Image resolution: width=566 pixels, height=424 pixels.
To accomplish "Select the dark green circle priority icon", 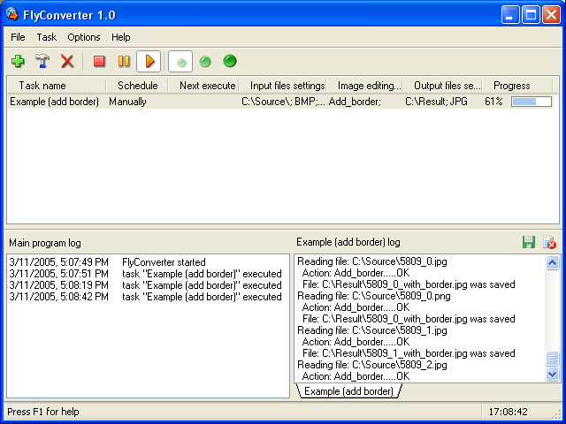I will (230, 61).
